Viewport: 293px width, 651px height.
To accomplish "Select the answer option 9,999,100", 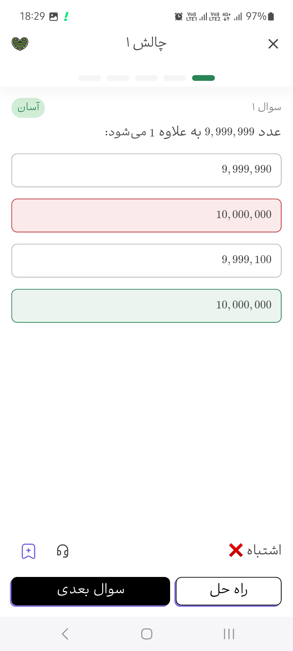I will 146,261.
